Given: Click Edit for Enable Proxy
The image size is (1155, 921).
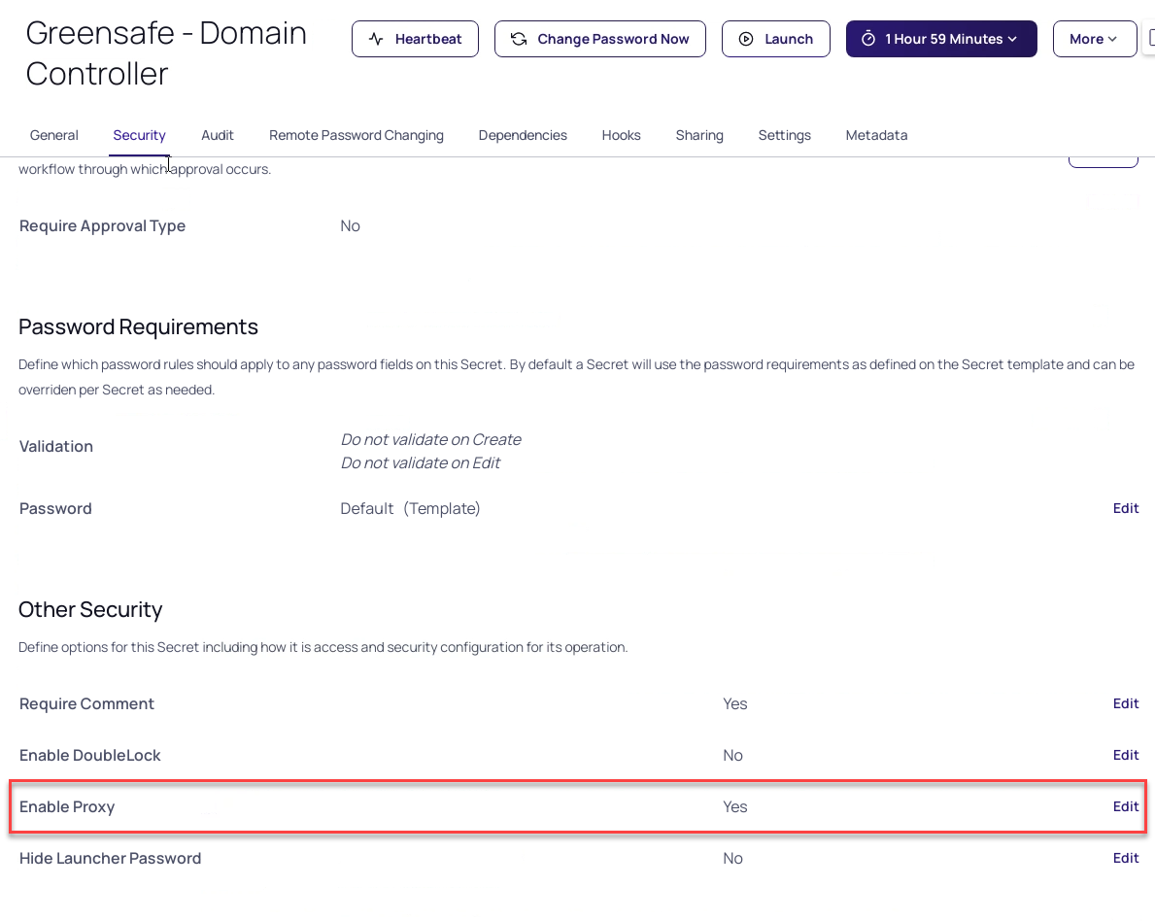Looking at the screenshot, I should (1126, 806).
